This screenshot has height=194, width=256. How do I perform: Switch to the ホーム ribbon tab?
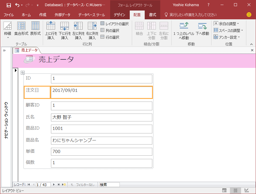(x=26, y=15)
